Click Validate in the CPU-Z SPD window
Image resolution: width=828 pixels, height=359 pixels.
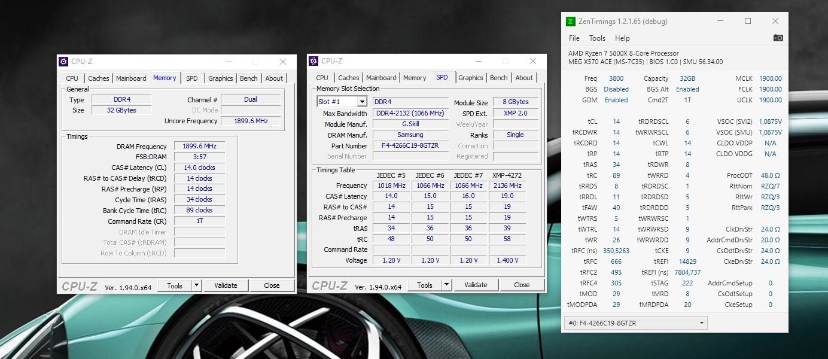(x=476, y=285)
